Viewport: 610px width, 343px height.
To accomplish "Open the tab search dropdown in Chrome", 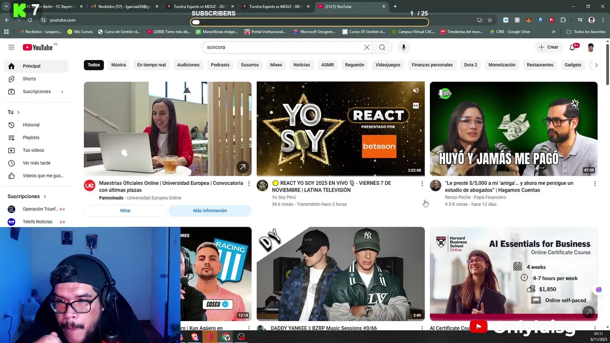I will point(6,7).
